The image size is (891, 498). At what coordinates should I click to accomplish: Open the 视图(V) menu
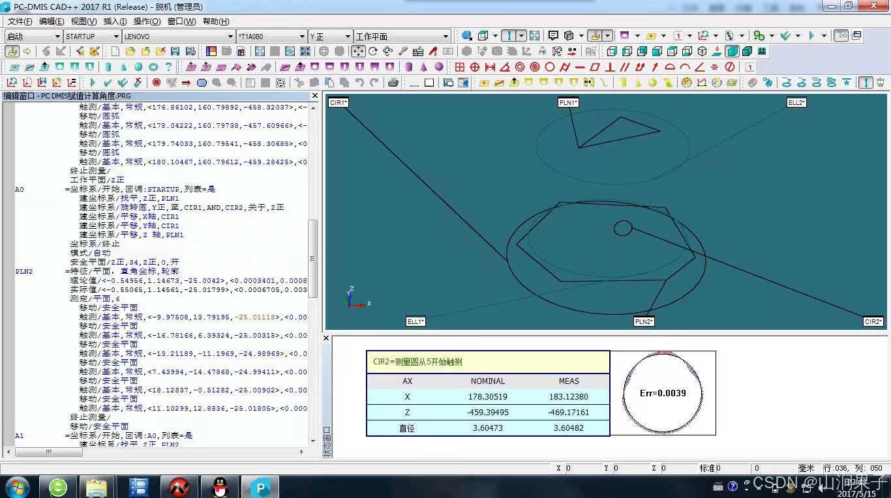tap(83, 22)
